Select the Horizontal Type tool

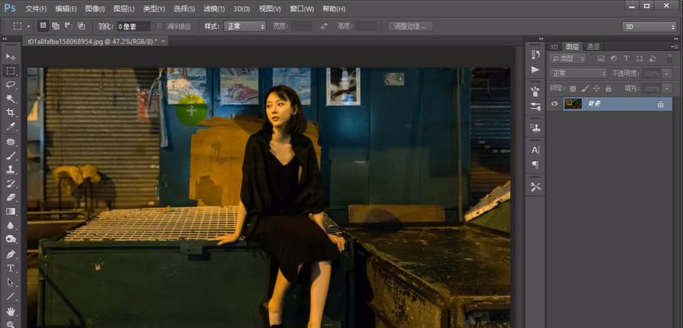click(x=11, y=268)
